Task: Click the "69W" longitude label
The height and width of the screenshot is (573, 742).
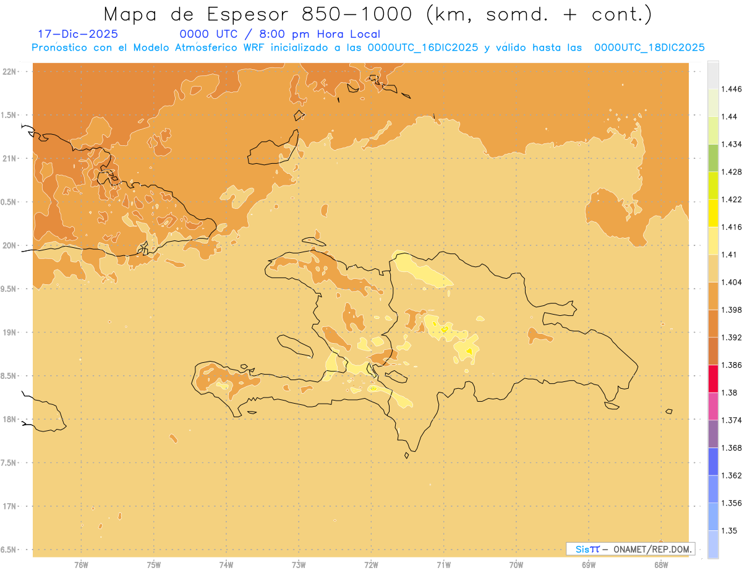Action: (x=589, y=565)
